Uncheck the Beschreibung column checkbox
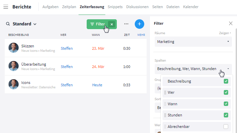 click(x=226, y=81)
